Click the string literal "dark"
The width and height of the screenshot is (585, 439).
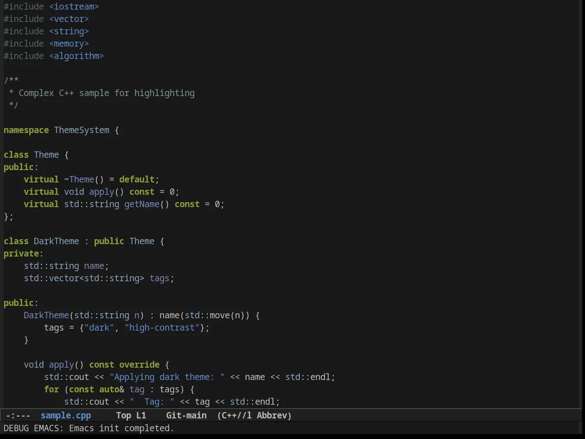99,327
